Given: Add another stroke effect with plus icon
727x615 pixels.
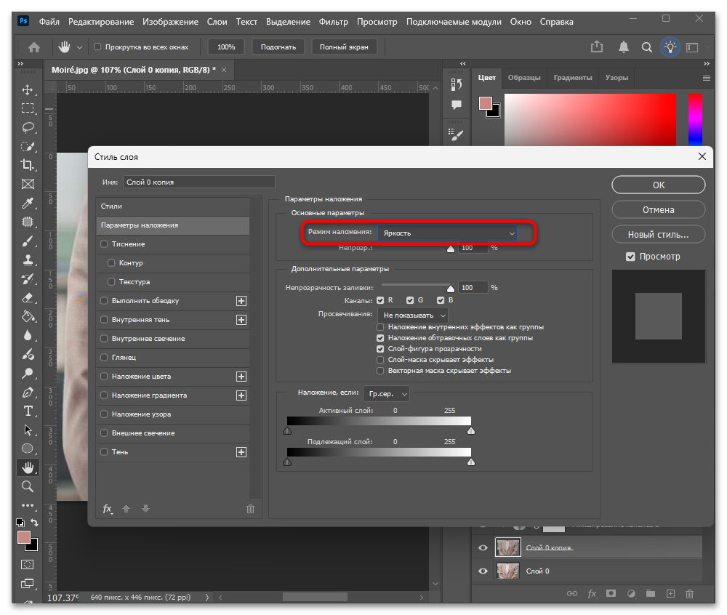Looking at the screenshot, I should click(241, 301).
